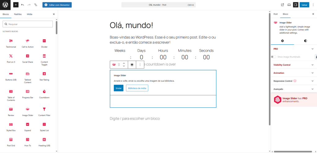The width and height of the screenshot is (317, 153).
Task: Insert the Content Toggle block
Action: point(44,60)
